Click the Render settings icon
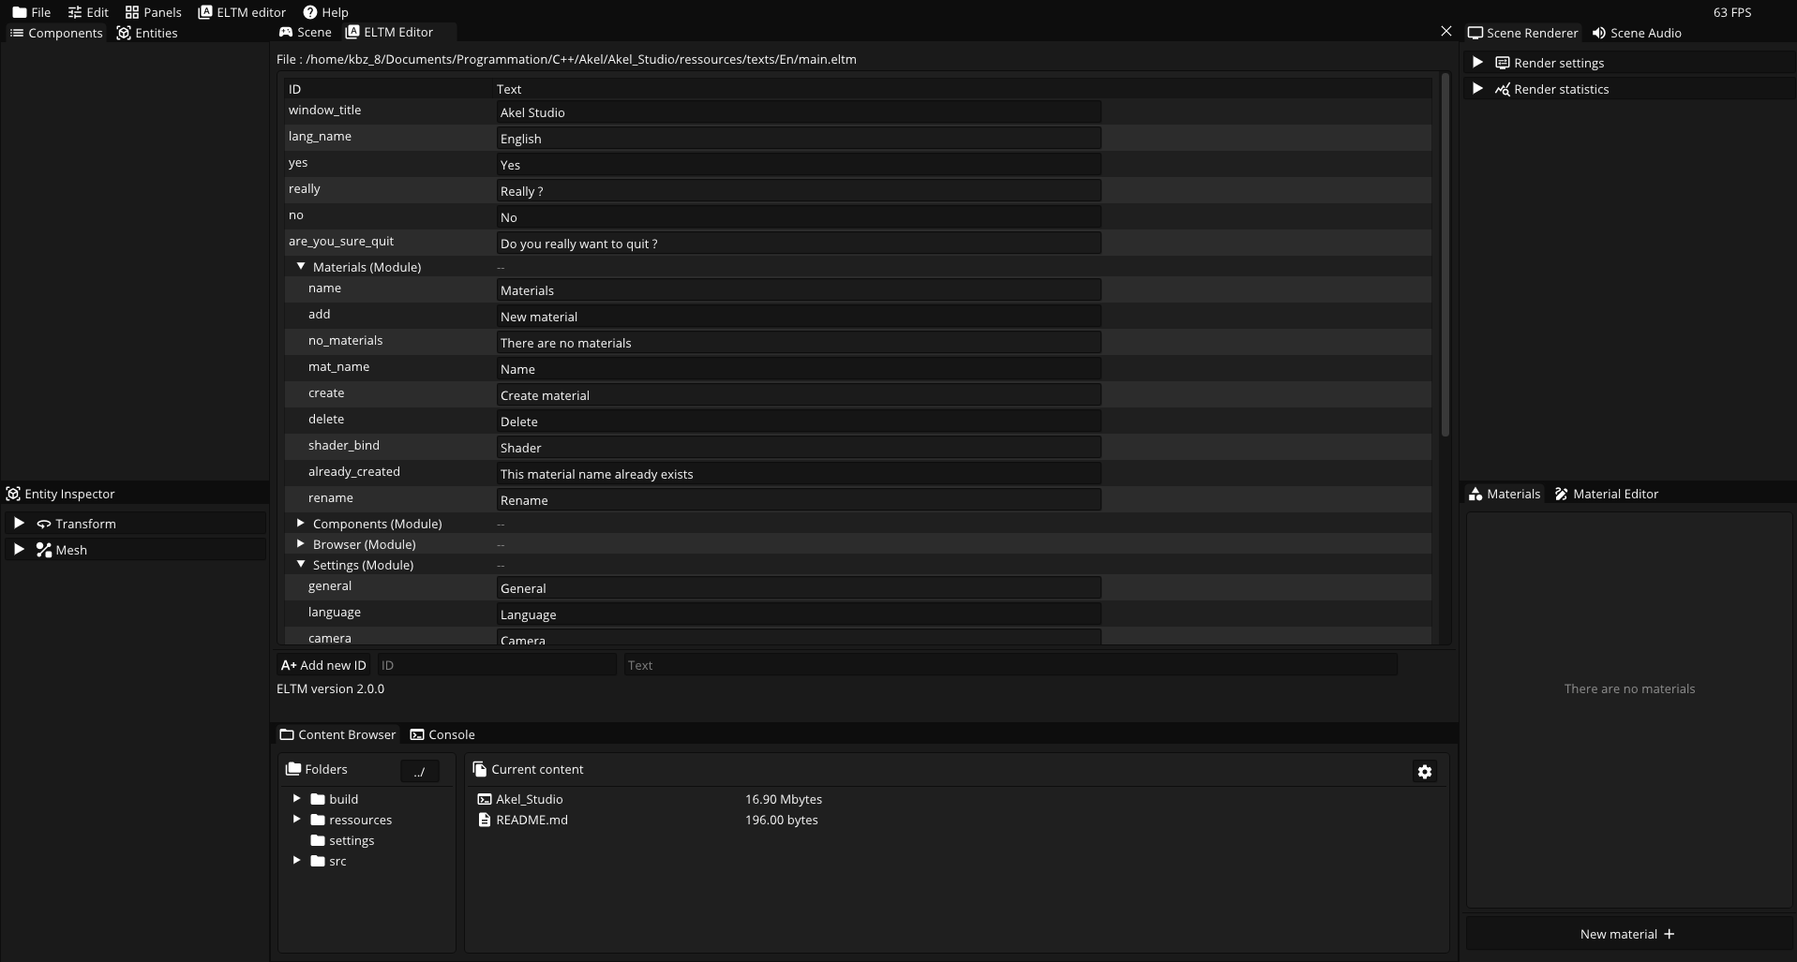The width and height of the screenshot is (1797, 962). tap(1502, 63)
